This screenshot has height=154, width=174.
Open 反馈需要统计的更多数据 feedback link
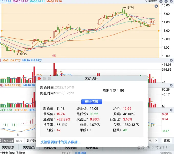coord(60,142)
